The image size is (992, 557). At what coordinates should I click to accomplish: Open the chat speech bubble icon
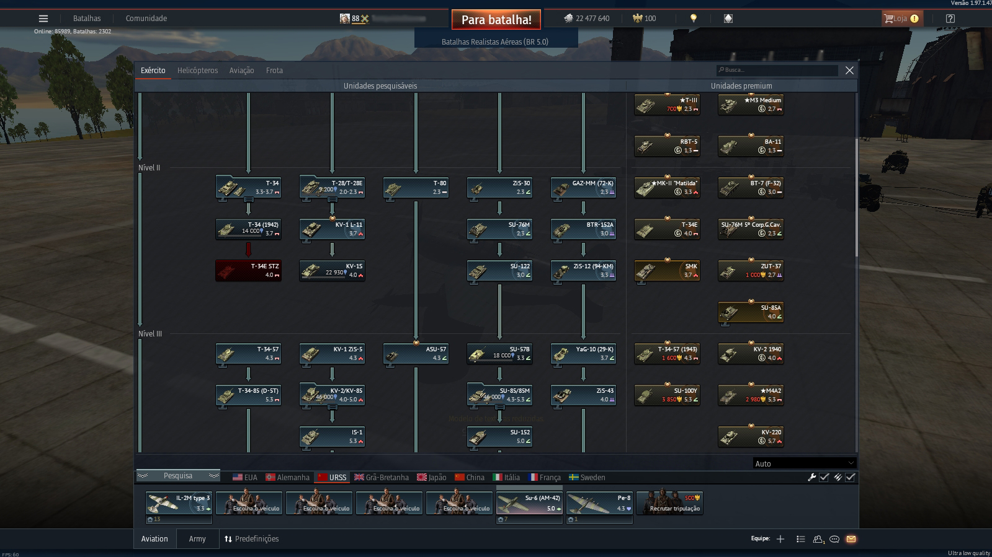point(834,539)
